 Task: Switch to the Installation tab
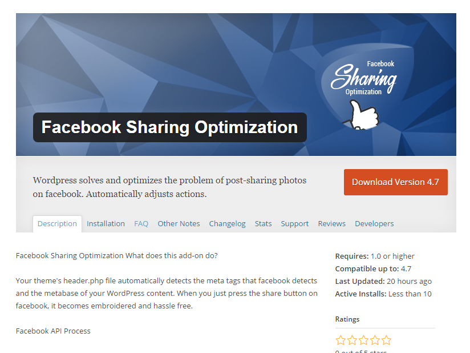click(106, 224)
